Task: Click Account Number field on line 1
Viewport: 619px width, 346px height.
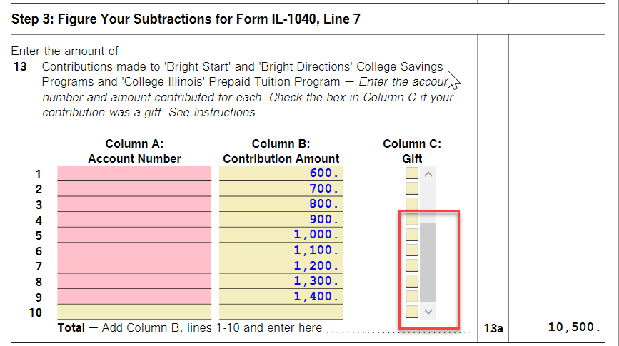Action: point(134,173)
